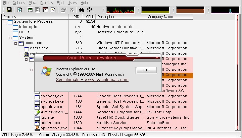The width and height of the screenshot is (242, 138).
Task: Click the "Commit Charge: 33.43%" status bar entry
Action: coord(59,135)
